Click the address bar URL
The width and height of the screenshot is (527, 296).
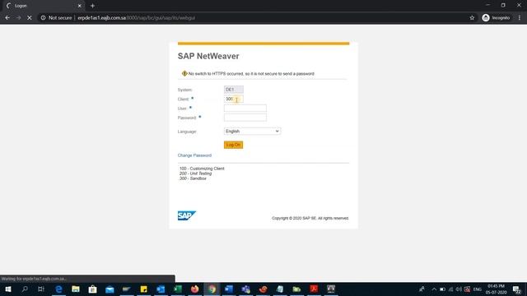pos(136,18)
